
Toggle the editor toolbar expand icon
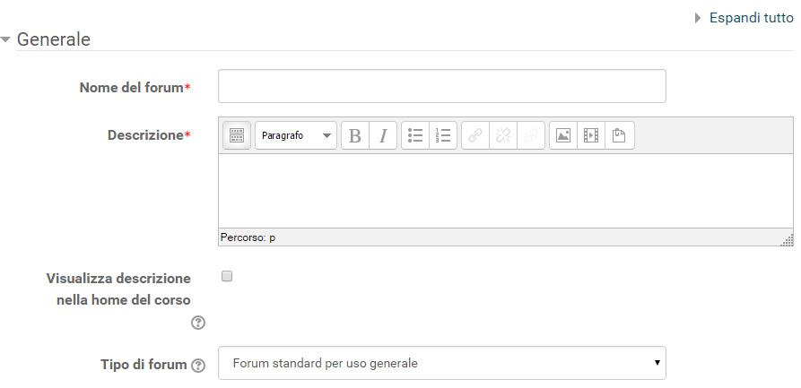(x=237, y=135)
